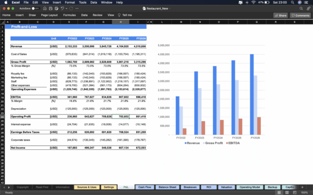Open the Page Layout ribbon tab
Viewport: 313px width, 195px height.
point(50,15)
